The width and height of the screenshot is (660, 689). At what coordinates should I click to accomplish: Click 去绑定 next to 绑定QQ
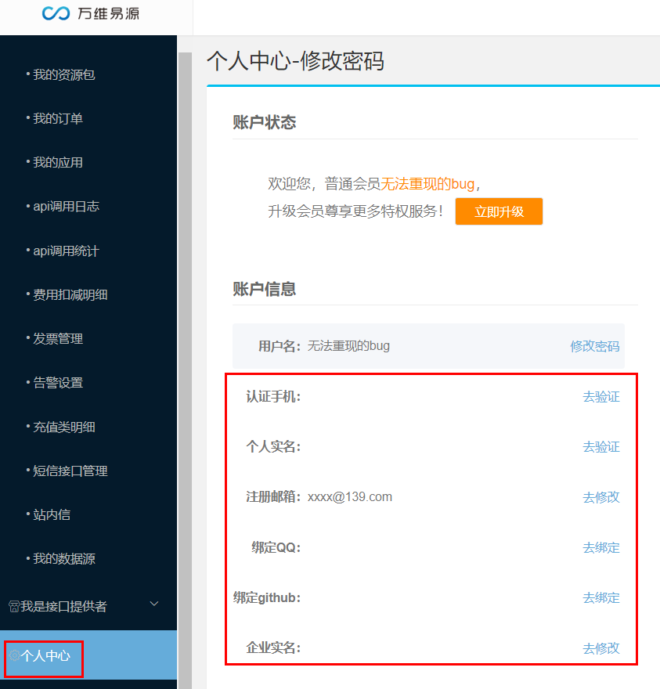601,548
